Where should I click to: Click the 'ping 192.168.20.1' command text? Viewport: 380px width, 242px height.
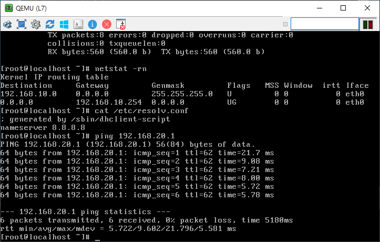point(135,136)
